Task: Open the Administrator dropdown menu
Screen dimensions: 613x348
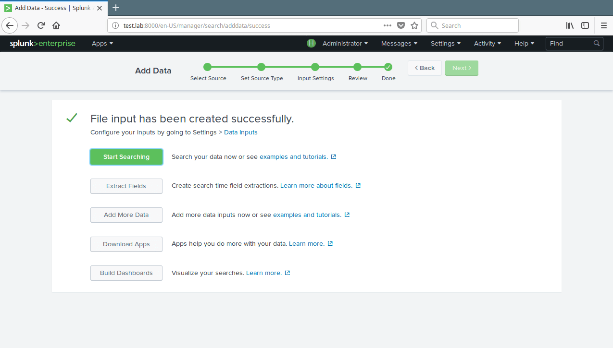Action: [345, 43]
